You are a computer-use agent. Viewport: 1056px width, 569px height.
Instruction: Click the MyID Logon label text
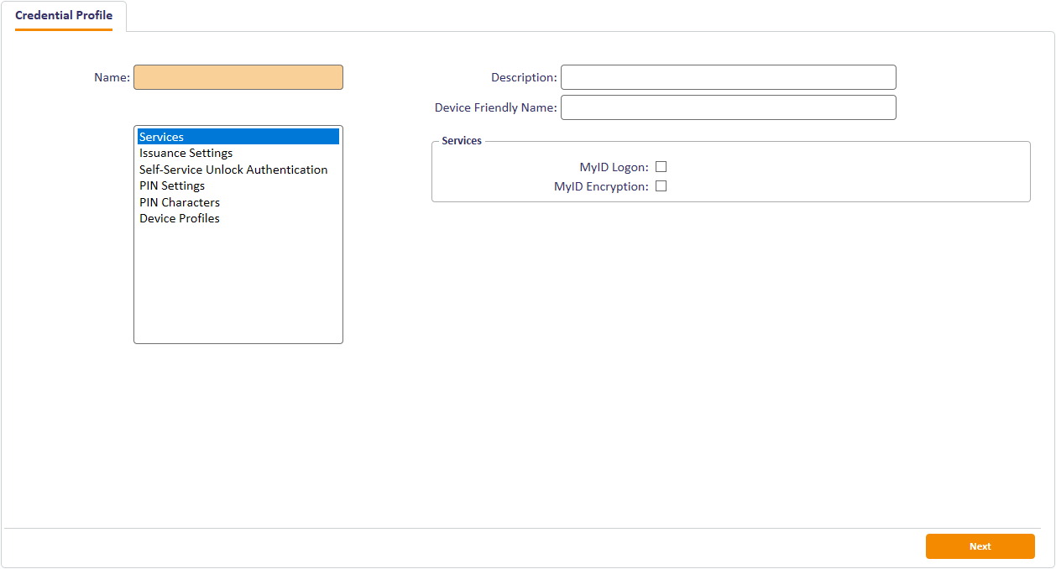pyautogui.click(x=614, y=168)
